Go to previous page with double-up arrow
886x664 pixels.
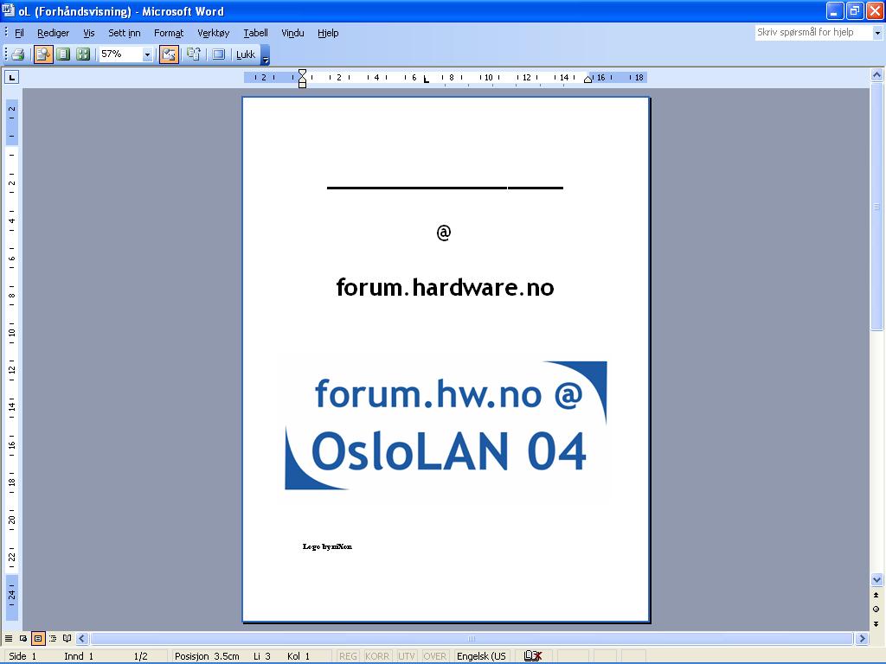tap(876, 595)
